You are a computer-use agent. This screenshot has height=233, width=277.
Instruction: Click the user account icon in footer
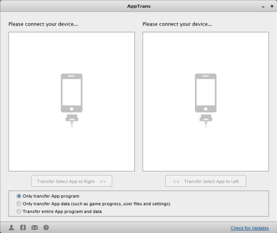[11, 227]
